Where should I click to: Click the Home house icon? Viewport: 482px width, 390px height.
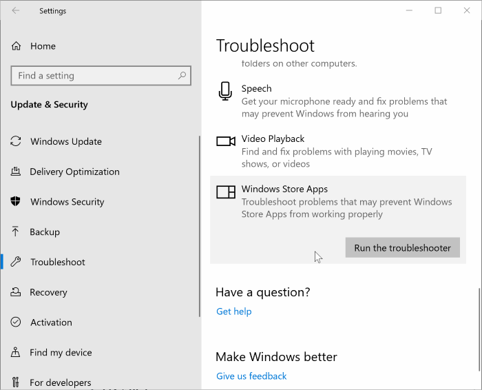pyautogui.click(x=16, y=46)
